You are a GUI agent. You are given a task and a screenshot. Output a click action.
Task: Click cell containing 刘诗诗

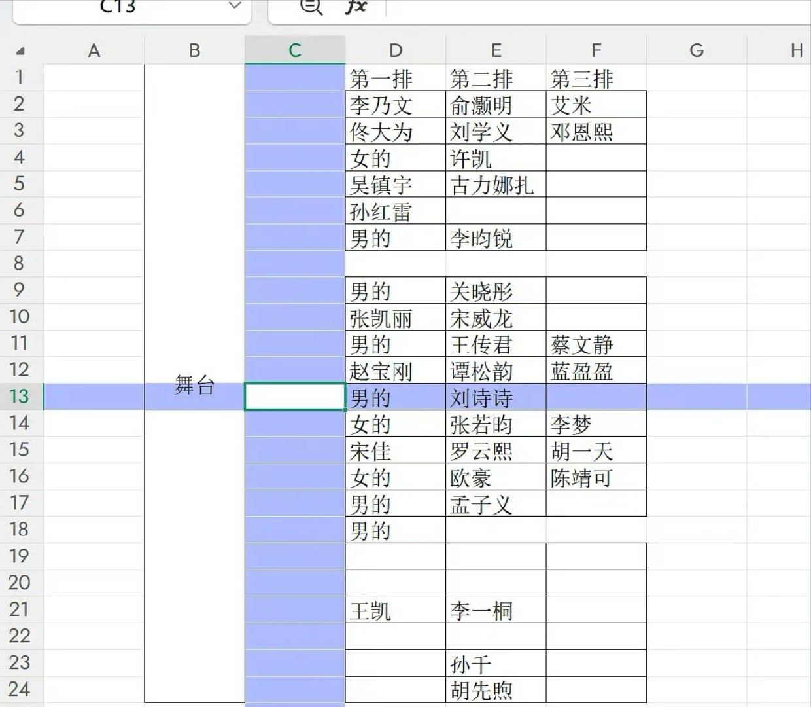496,397
